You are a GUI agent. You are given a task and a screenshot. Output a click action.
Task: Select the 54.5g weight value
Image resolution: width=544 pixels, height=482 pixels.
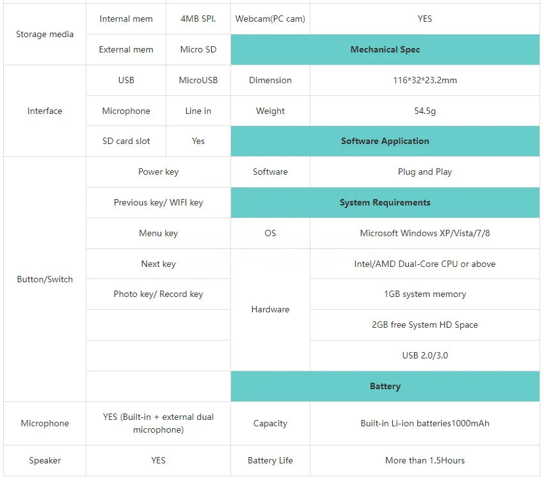coord(425,111)
